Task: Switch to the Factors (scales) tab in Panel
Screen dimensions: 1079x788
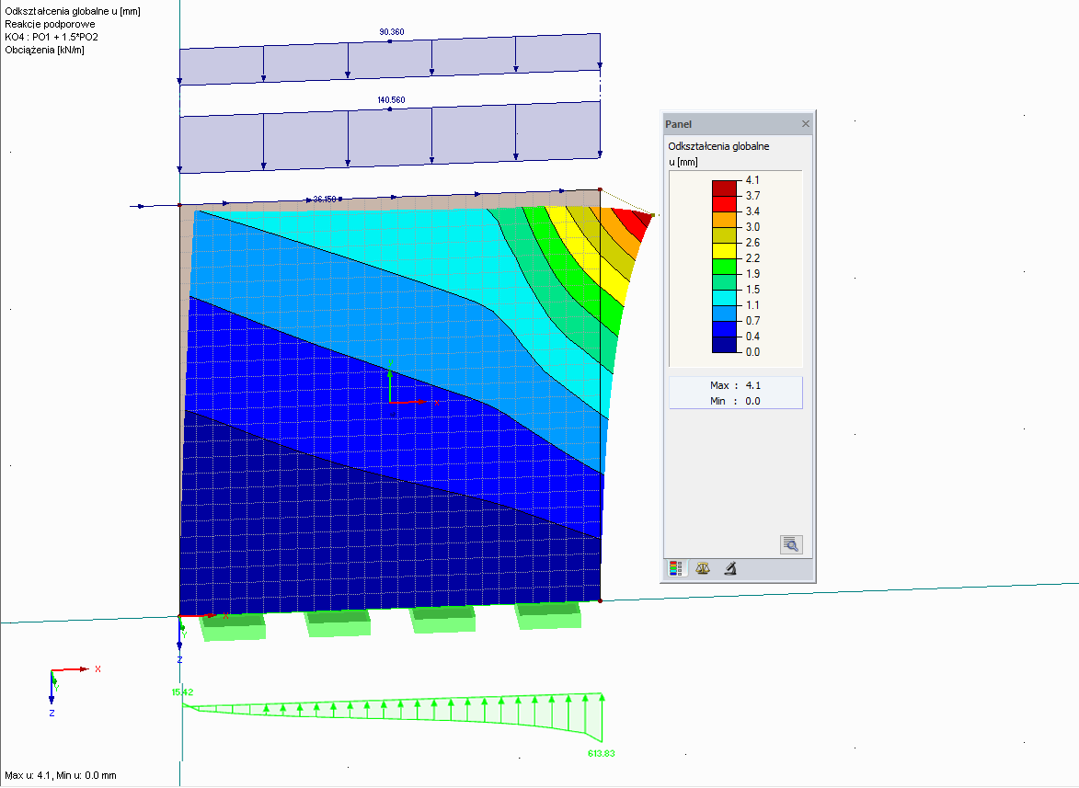Action: tap(703, 568)
